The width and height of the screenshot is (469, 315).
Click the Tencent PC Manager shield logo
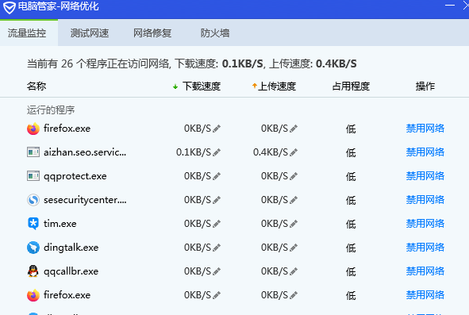pyautogui.click(x=10, y=7)
